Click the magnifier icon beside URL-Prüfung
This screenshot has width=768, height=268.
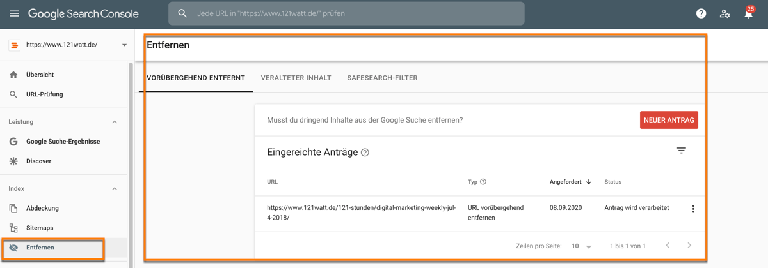click(x=13, y=94)
